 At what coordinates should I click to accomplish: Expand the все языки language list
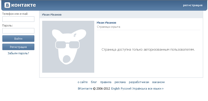[x=156, y=89]
